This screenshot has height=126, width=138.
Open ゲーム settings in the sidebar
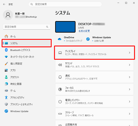tap(26, 91)
